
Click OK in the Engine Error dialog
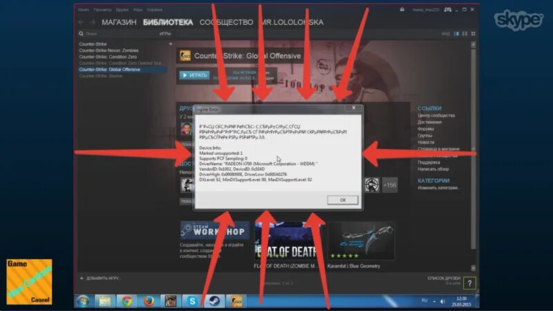(342, 200)
